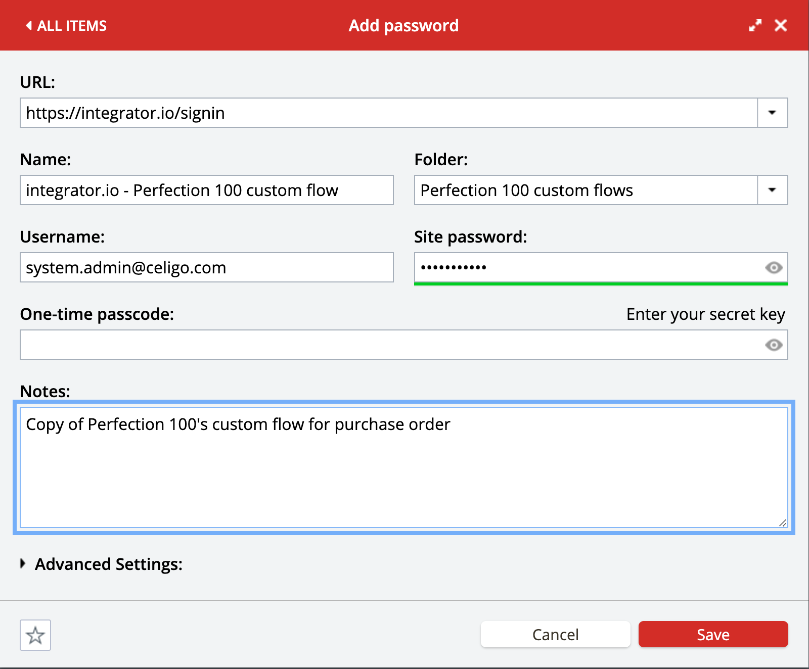Image resolution: width=809 pixels, height=669 pixels.
Task: Click the back arrow next to ALL ITEMS
Action: click(28, 25)
